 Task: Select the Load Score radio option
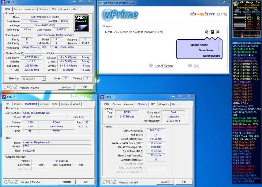point(151,66)
